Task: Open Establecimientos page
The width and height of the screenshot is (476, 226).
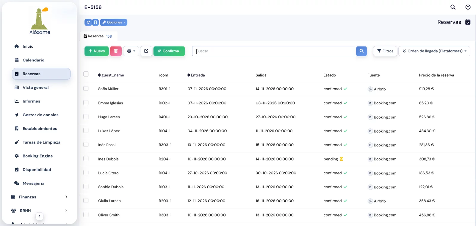Action: click(x=40, y=128)
